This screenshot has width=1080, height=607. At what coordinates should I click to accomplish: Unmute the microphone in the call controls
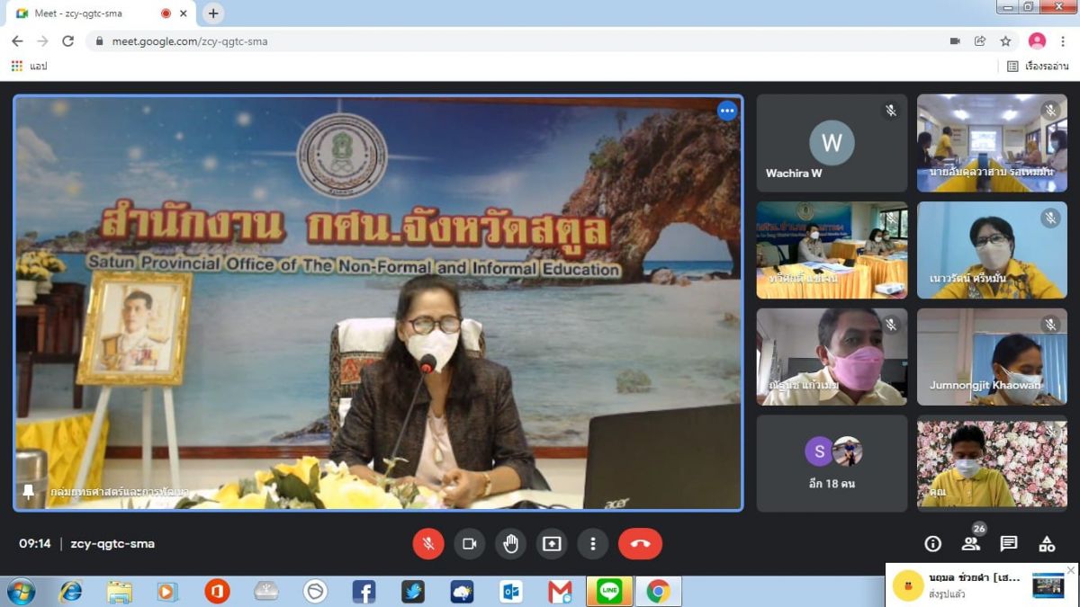[428, 544]
